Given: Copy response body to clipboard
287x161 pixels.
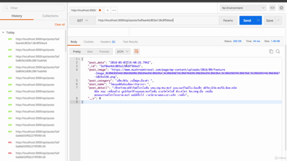Looking at the screenshot, I should point(271,51).
